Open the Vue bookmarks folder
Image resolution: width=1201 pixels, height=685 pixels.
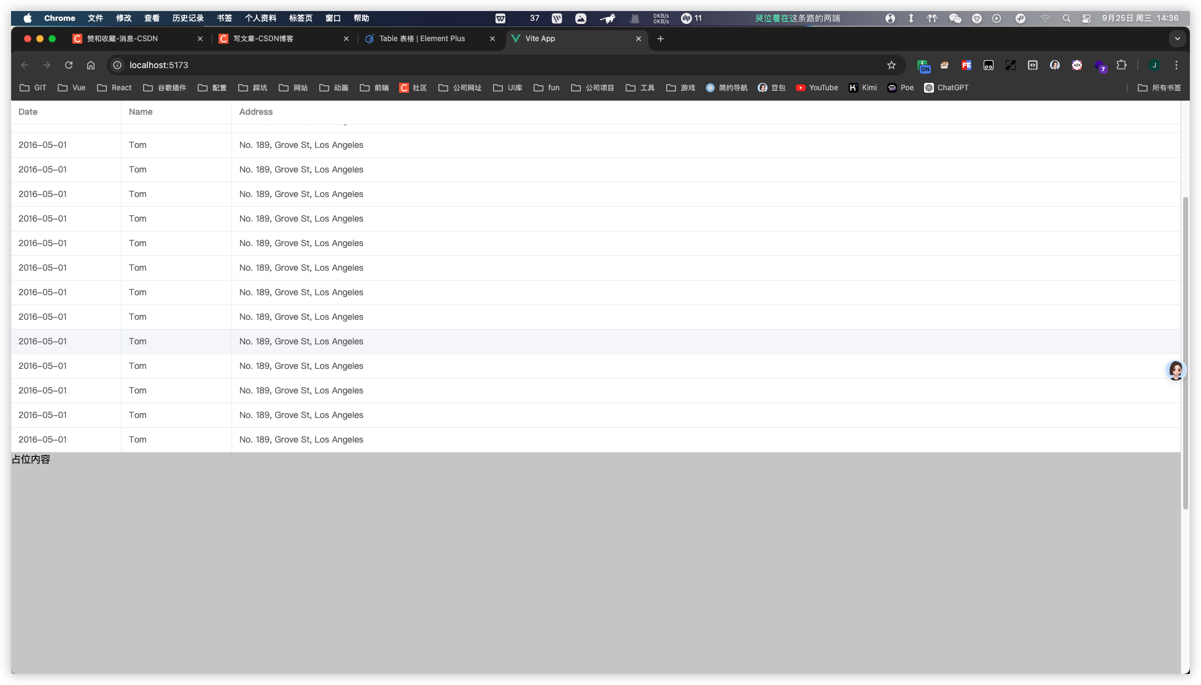click(72, 88)
